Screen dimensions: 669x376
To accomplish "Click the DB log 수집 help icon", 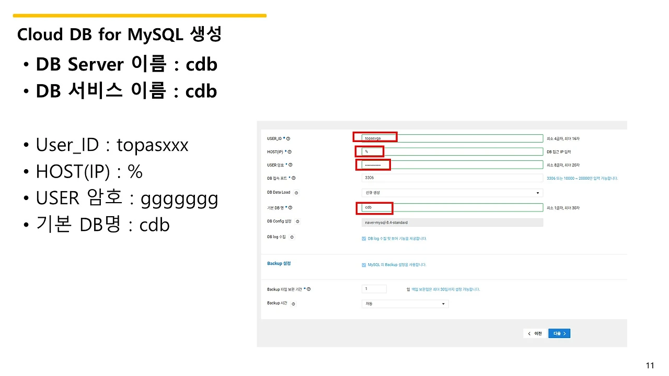I will (x=293, y=236).
